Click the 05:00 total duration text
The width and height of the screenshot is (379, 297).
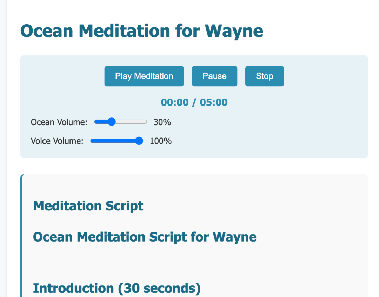coord(214,102)
